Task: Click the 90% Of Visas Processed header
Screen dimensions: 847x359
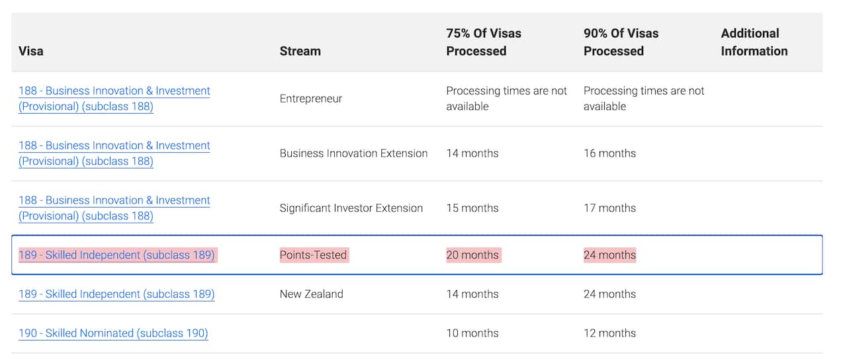Action: coord(621,42)
